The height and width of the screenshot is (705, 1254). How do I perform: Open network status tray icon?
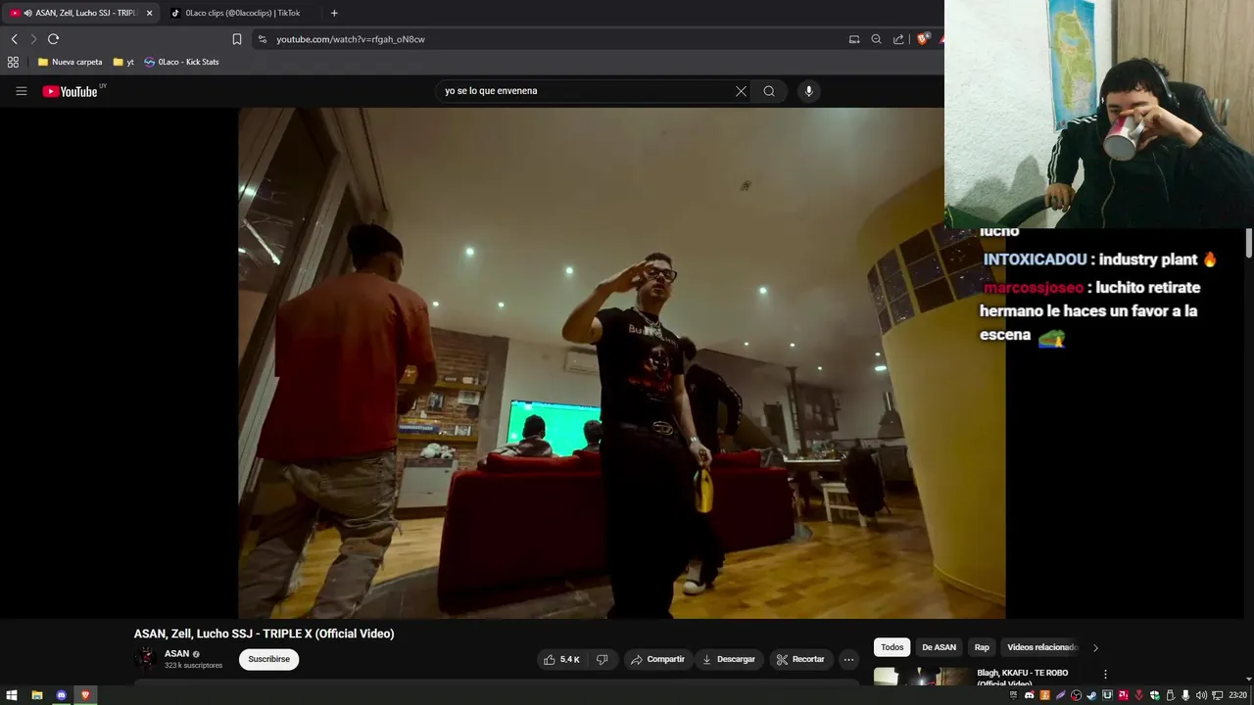[1217, 695]
